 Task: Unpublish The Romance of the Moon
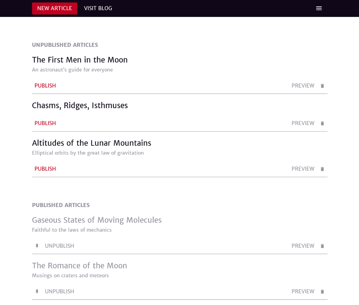coord(59,292)
